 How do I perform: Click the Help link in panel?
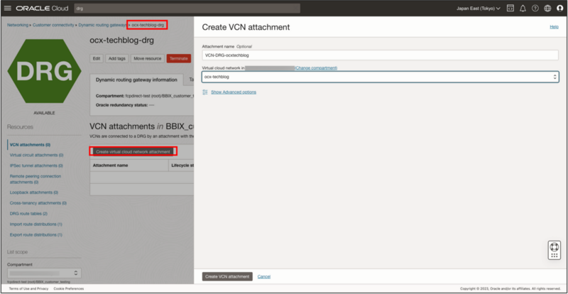pyautogui.click(x=555, y=27)
